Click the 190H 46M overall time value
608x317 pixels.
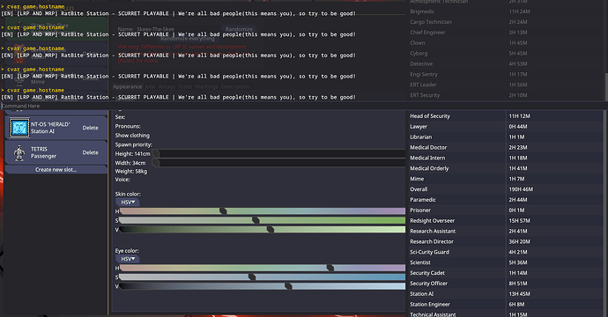coord(521,189)
